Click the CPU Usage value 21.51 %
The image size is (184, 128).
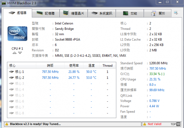click(155, 79)
